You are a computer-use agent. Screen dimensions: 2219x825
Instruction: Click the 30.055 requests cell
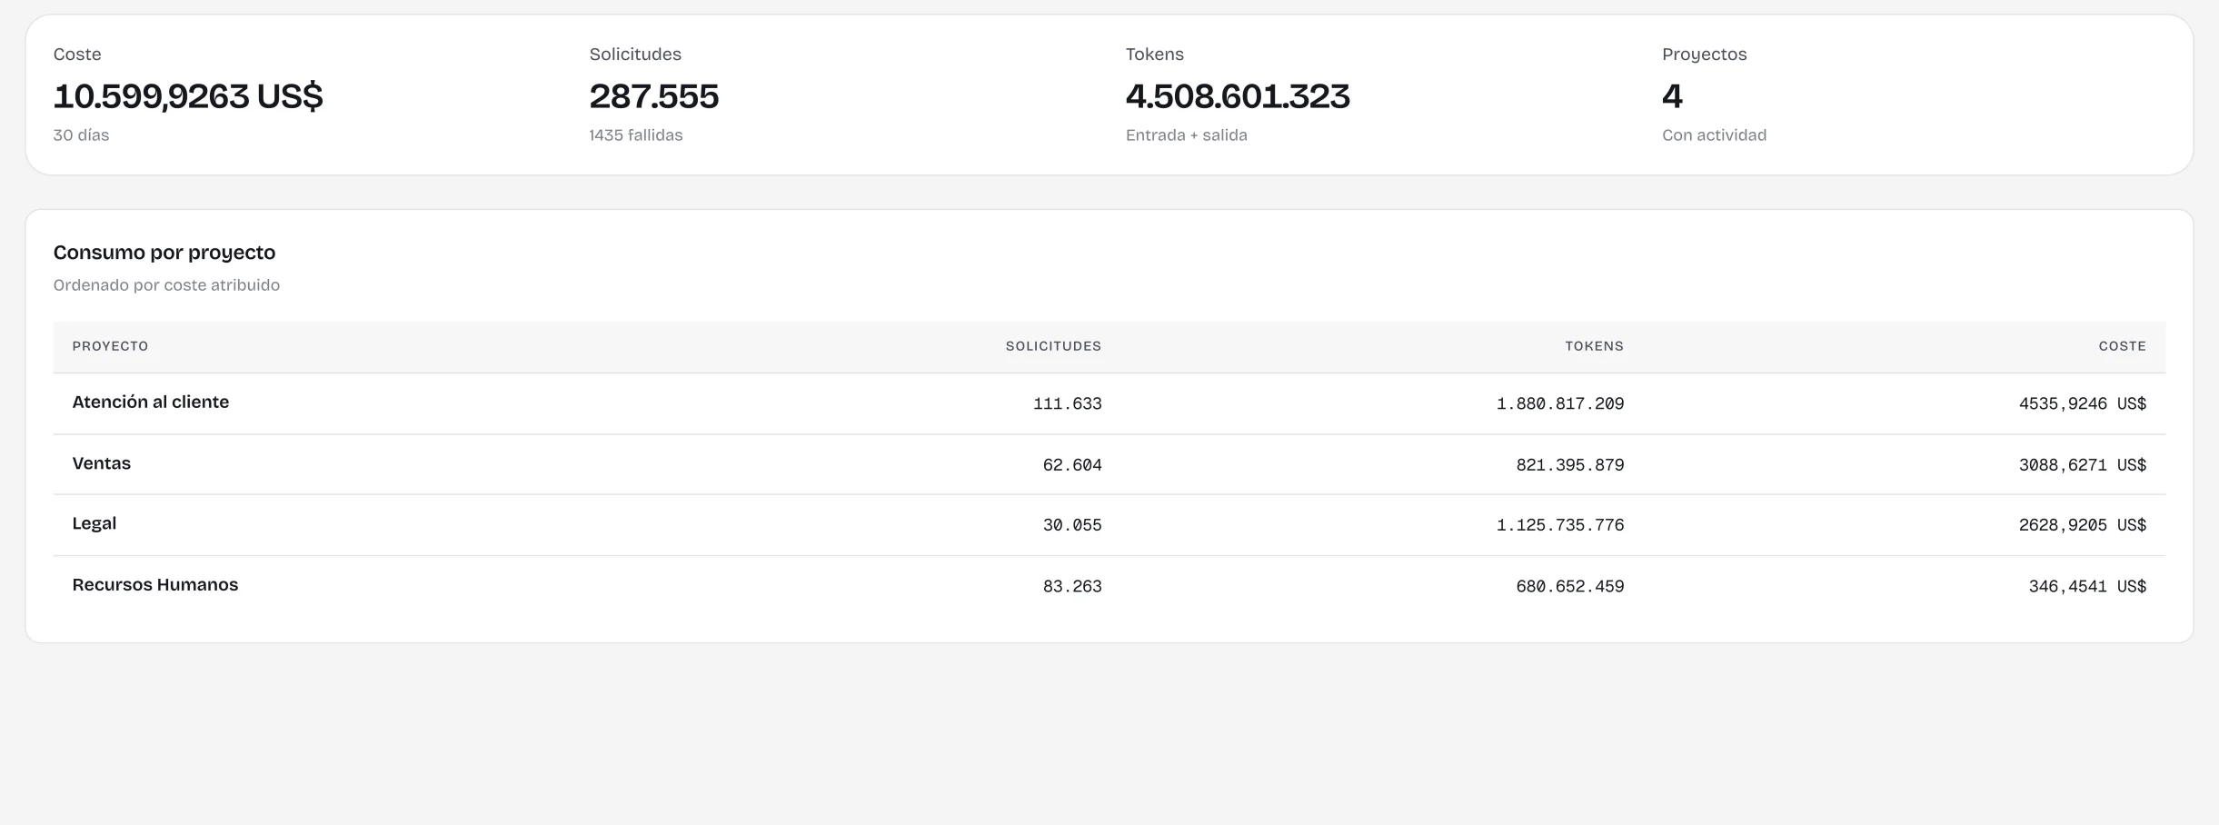tap(1072, 525)
